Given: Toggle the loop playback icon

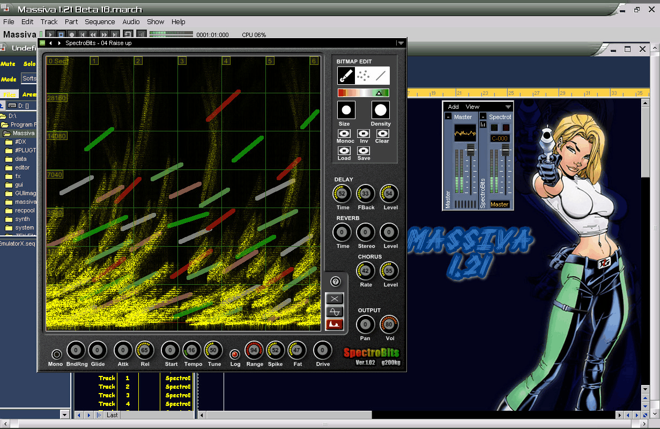Looking at the screenshot, I should pos(128,34).
